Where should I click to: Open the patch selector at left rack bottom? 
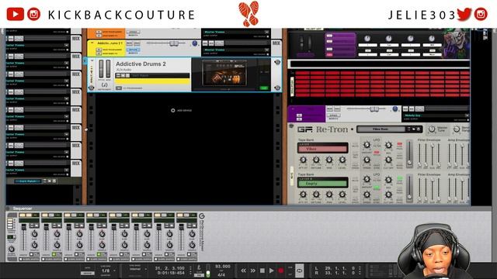pyautogui.click(x=28, y=181)
